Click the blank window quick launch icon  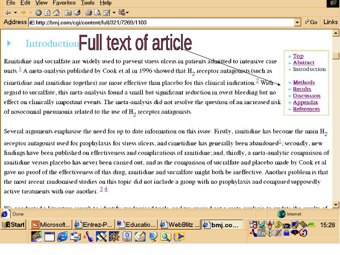click(50, 236)
